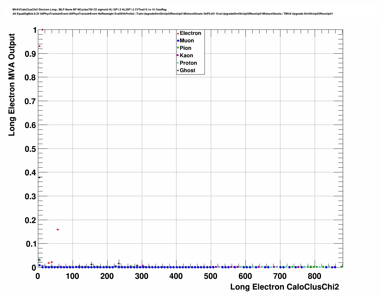381x297 pixels.
Task: Click the x-axis tick label 800
Action: pos(314,276)
